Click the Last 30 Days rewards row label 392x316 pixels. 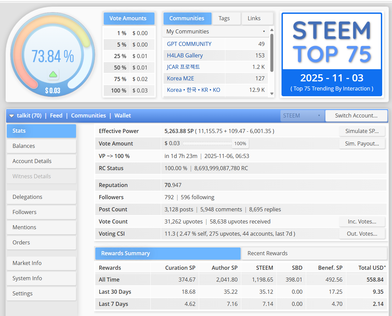point(115,292)
